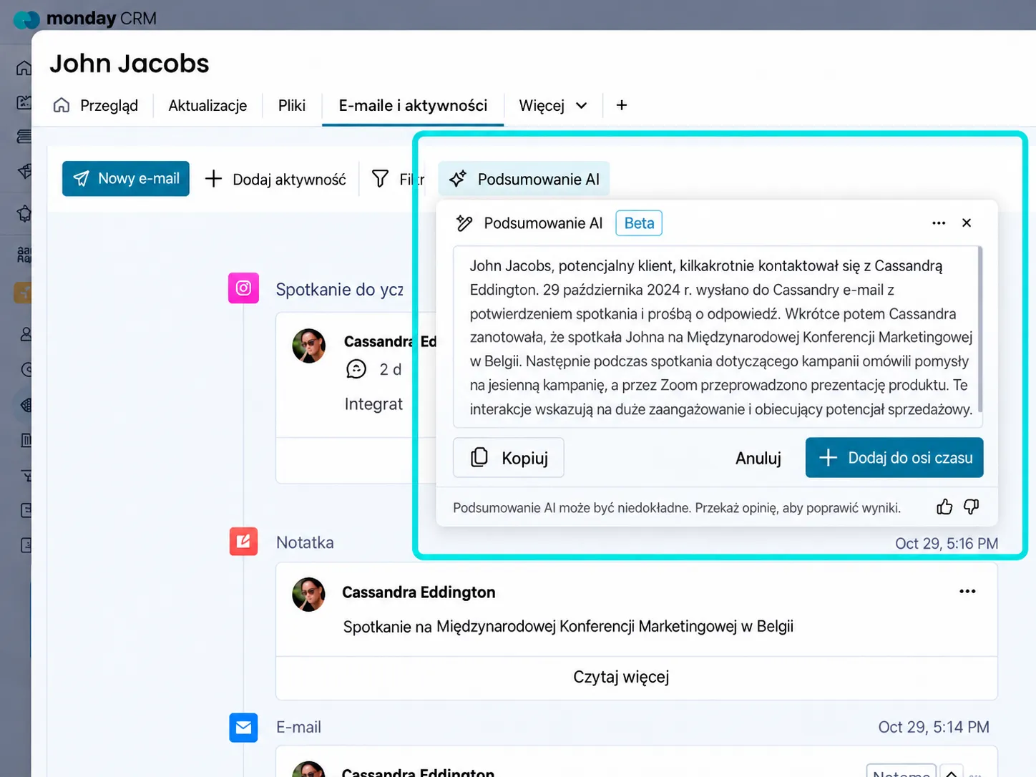Open the Filtr funnel icon
The width and height of the screenshot is (1036, 777).
pyautogui.click(x=381, y=179)
